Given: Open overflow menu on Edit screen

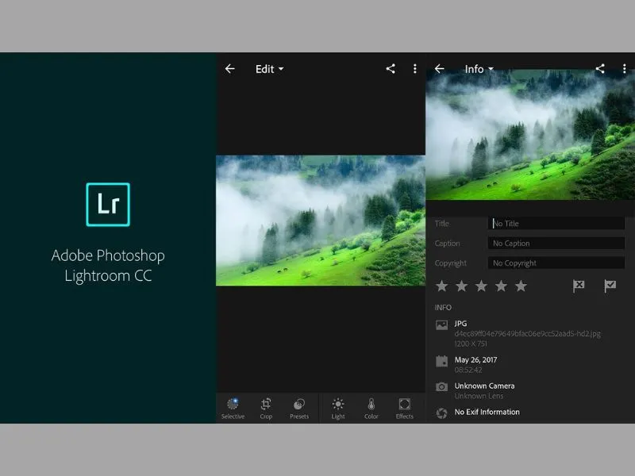Looking at the screenshot, I should [x=414, y=69].
